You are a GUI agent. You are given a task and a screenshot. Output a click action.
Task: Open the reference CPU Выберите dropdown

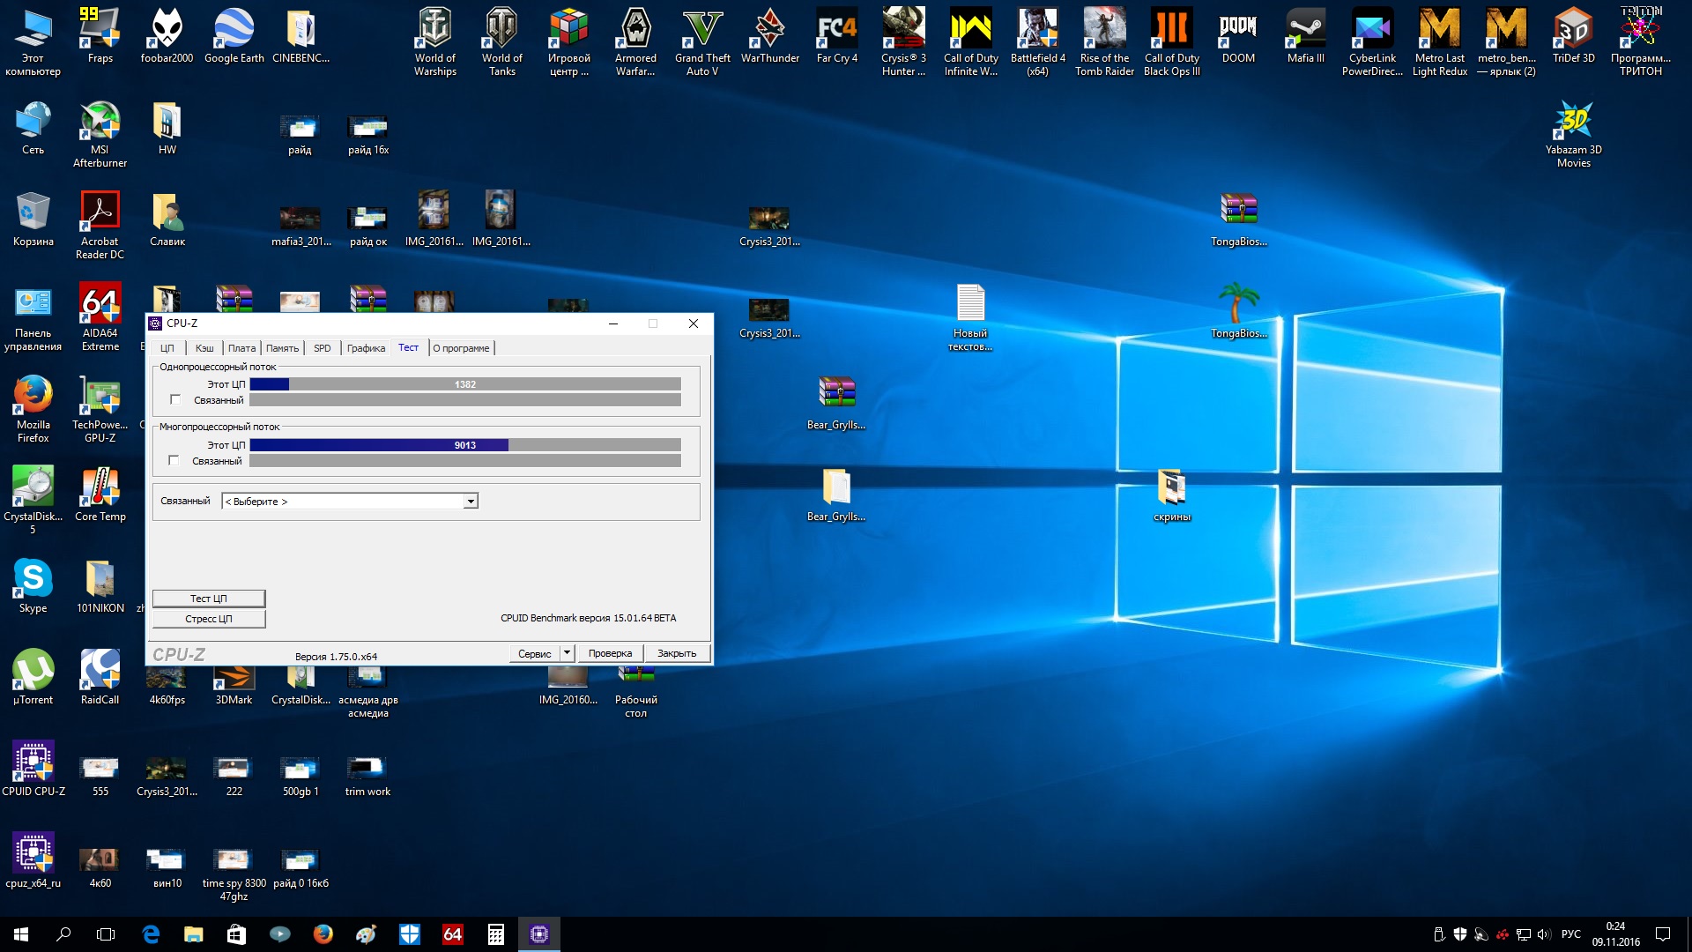(349, 502)
